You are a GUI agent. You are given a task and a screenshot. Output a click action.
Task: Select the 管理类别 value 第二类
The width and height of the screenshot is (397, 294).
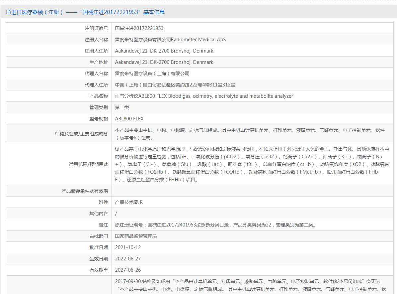pos(122,107)
